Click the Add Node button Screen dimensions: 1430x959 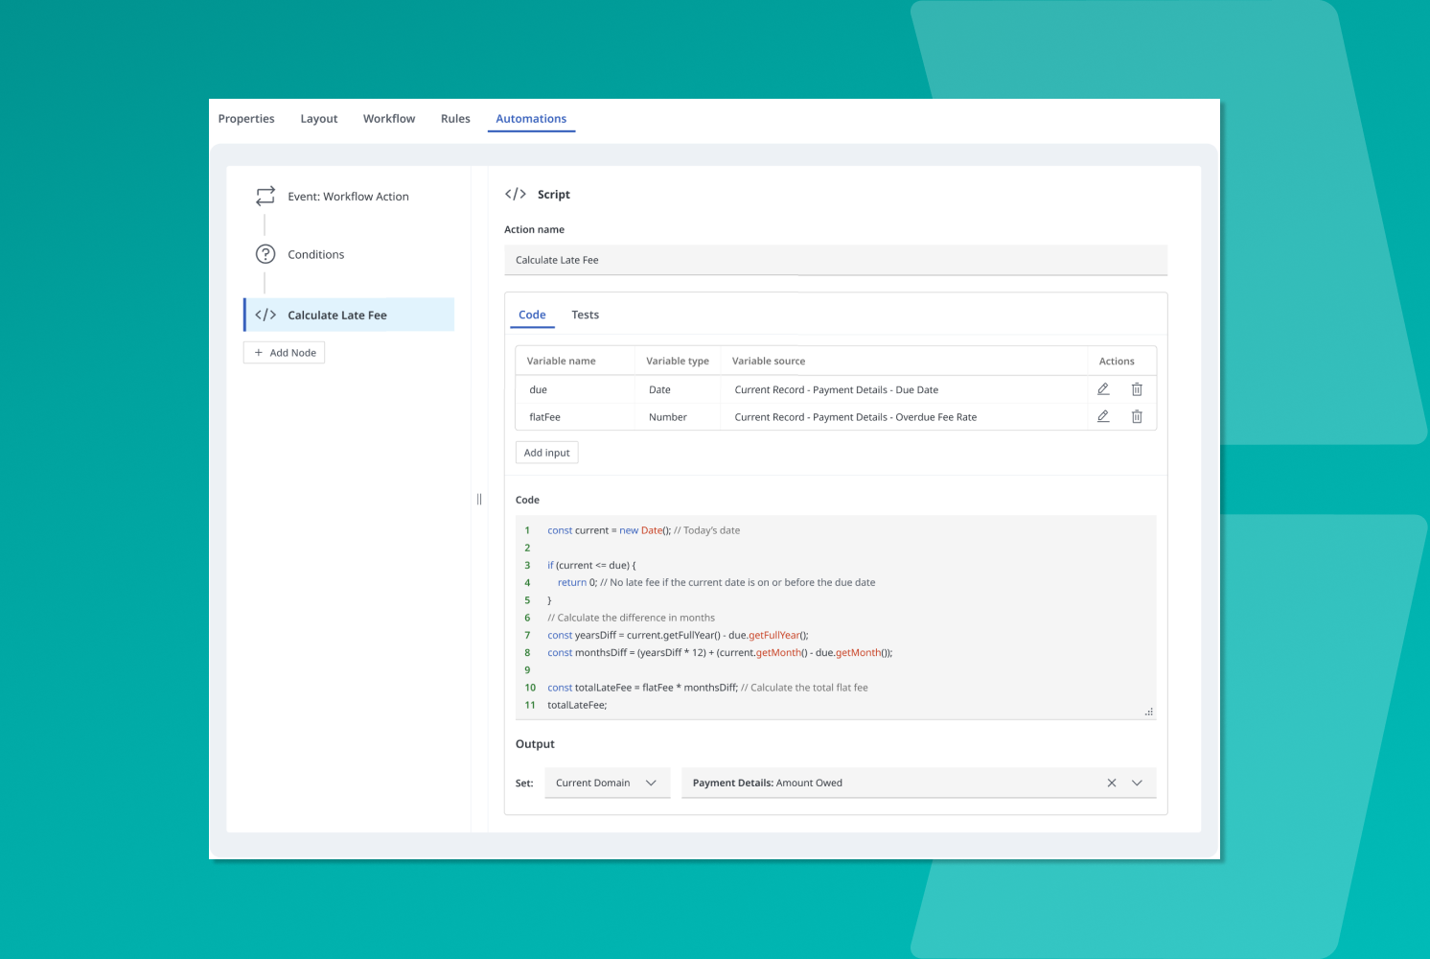point(285,353)
